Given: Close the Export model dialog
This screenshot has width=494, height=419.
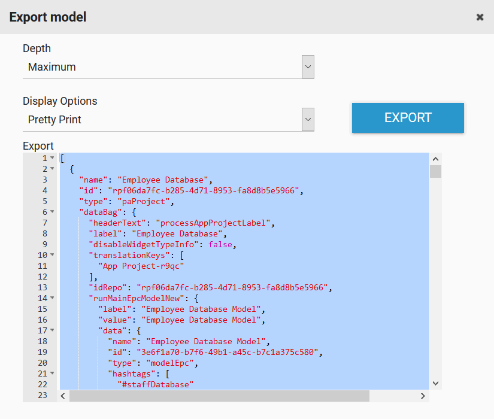Looking at the screenshot, I should 480,17.
